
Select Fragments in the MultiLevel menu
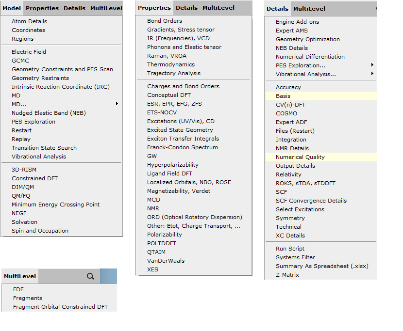pyautogui.click(x=28, y=298)
